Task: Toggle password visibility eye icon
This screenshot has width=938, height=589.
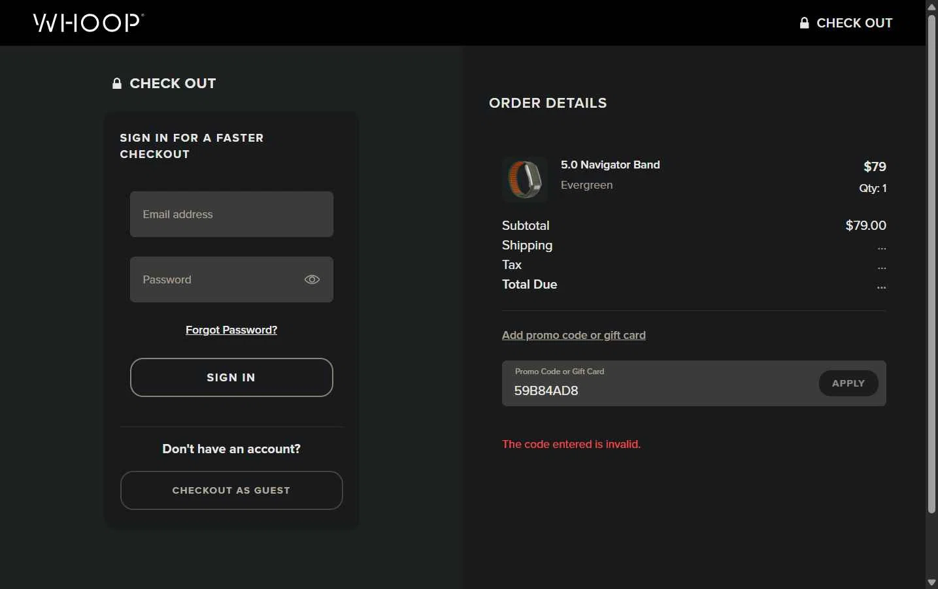Action: point(312,279)
